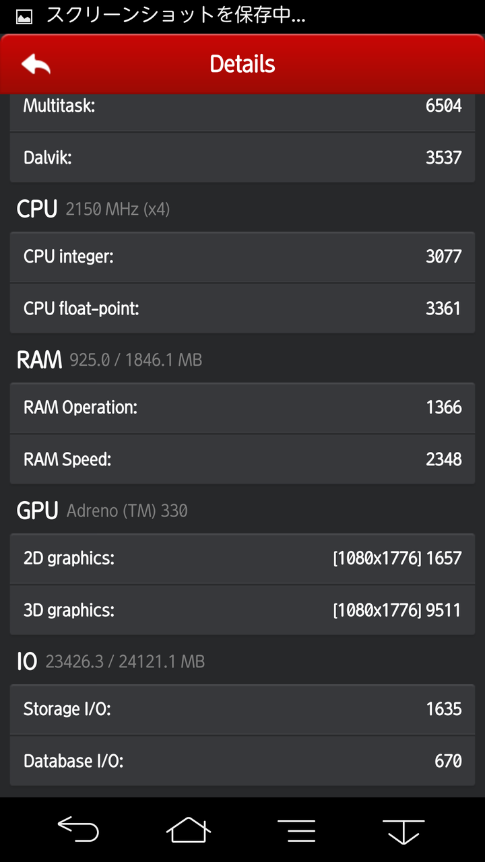The image size is (485, 862).
Task: Tap the pull-down notification arrow button
Action: [403, 829]
